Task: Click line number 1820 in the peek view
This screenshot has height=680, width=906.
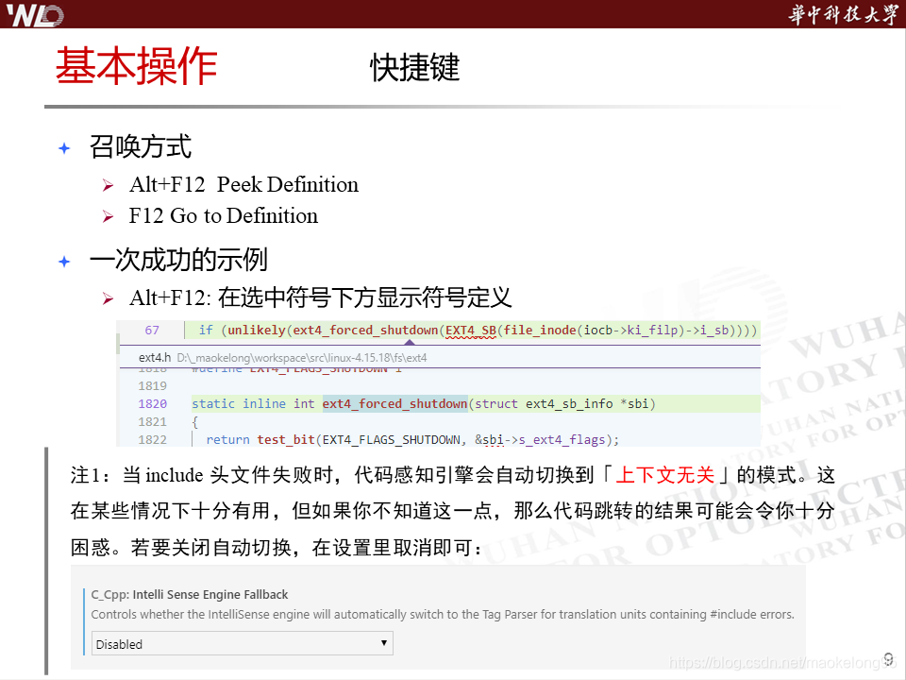Action: tap(153, 403)
